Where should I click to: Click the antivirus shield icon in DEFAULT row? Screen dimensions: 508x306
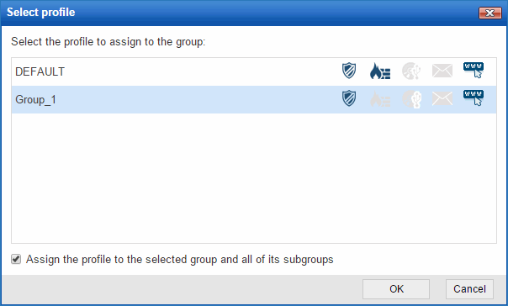pos(349,71)
